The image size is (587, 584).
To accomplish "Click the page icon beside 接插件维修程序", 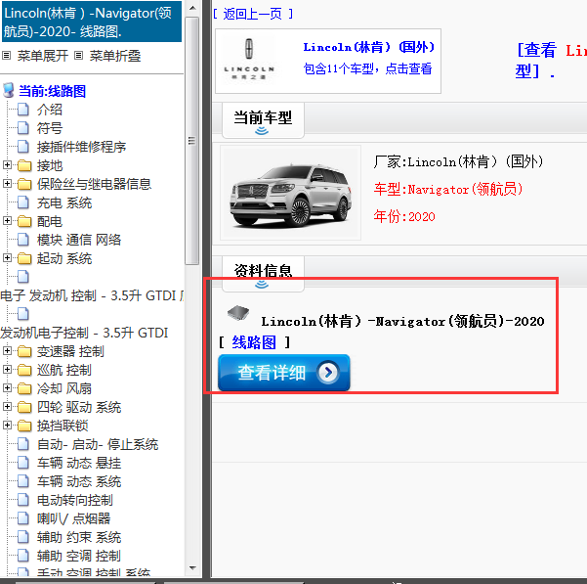I will 23,147.
